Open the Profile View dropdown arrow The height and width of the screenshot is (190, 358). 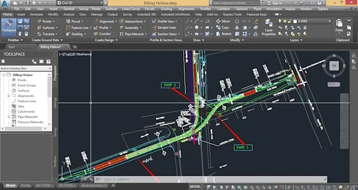click(176, 22)
